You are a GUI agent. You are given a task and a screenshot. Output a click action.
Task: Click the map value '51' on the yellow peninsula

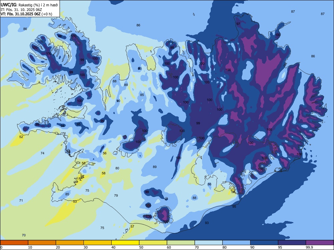(x=82, y=177)
